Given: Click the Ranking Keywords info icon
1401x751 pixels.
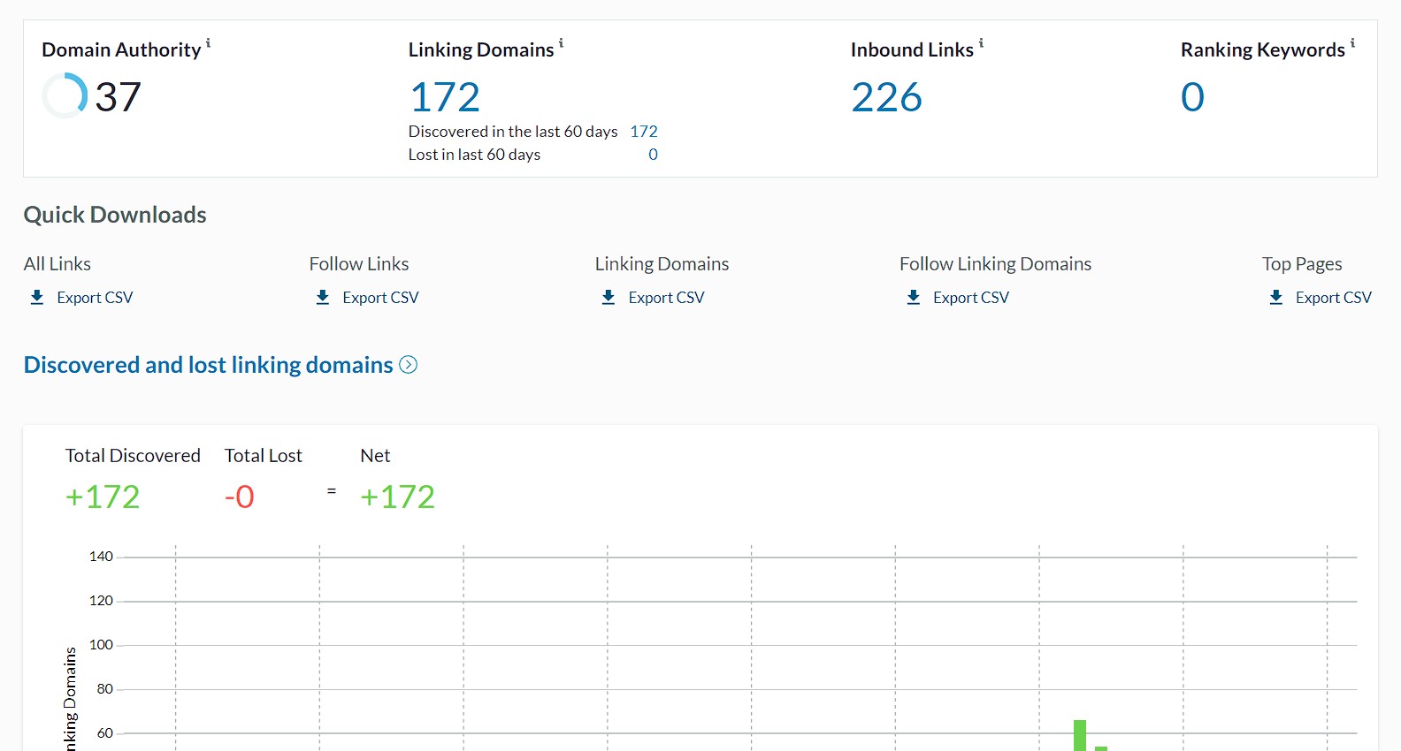Looking at the screenshot, I should [x=1352, y=42].
